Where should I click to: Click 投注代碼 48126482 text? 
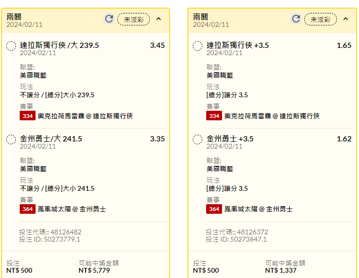(x=50, y=232)
